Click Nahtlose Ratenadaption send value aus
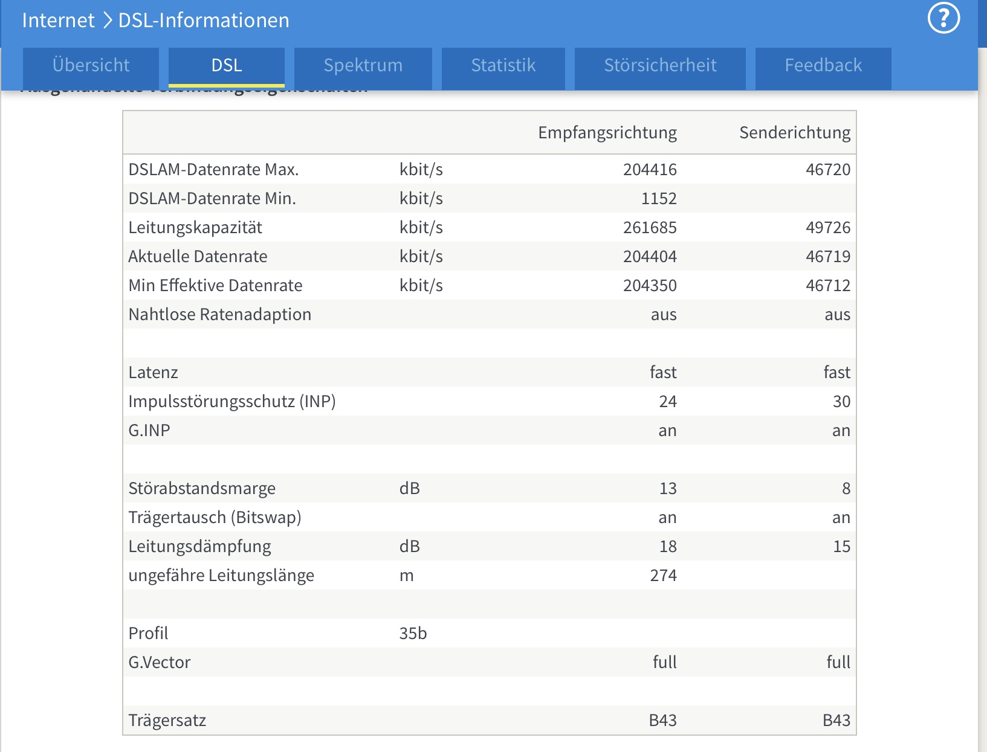 pos(837,315)
